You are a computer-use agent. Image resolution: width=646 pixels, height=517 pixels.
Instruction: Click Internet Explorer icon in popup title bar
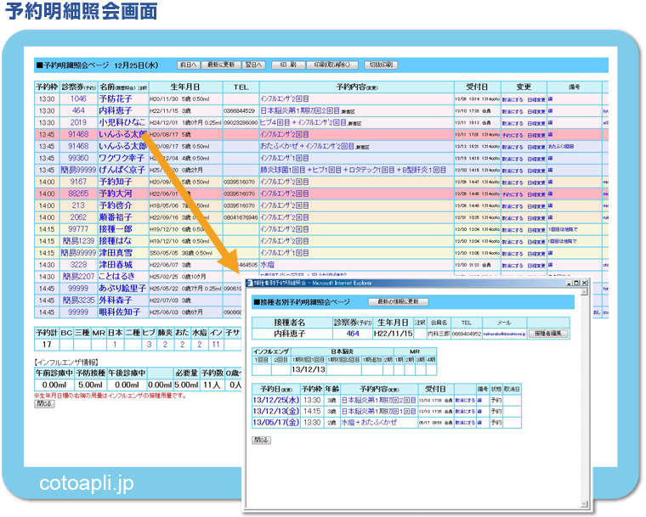(x=249, y=283)
